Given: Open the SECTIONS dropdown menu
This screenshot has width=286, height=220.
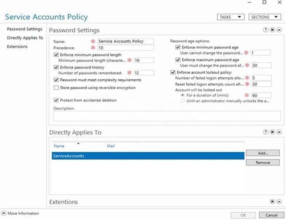Looking at the screenshot, I should (264, 17).
